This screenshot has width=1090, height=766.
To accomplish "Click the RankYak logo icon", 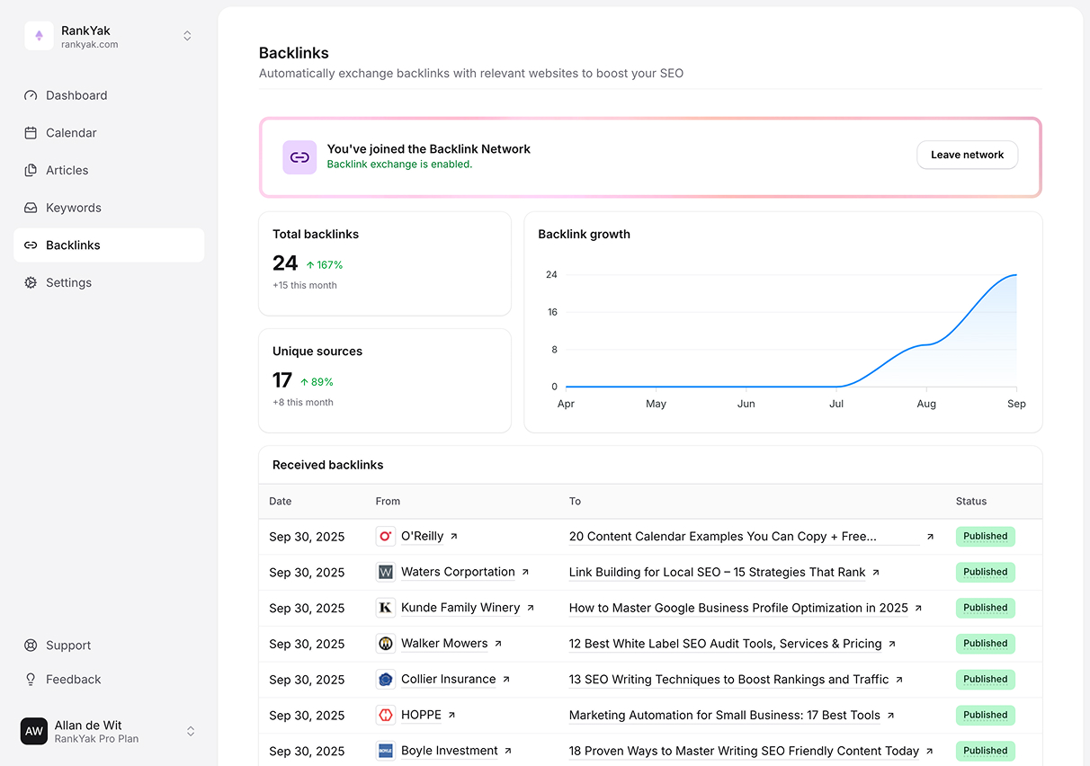I will tap(39, 36).
